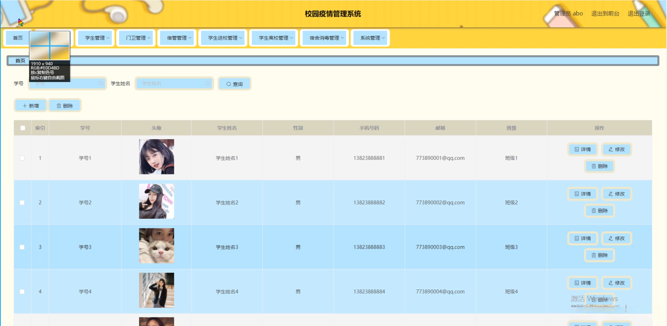Open 详情 for the 学号1 row
The width and height of the screenshot is (667, 326).
[x=583, y=150]
